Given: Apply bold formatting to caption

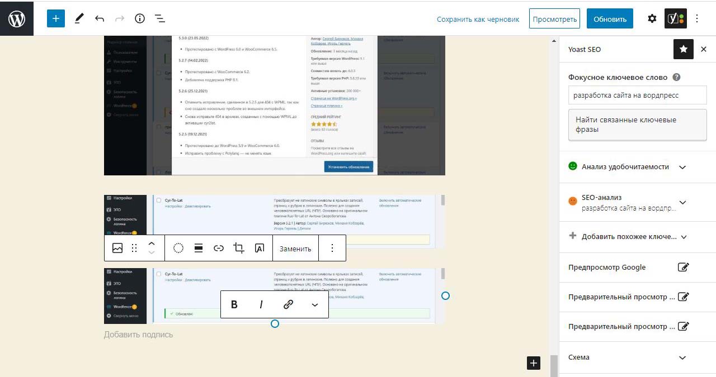Looking at the screenshot, I should coord(234,304).
